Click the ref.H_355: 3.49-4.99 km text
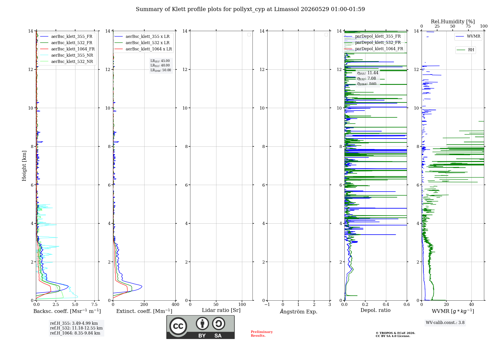 pos(74,323)
